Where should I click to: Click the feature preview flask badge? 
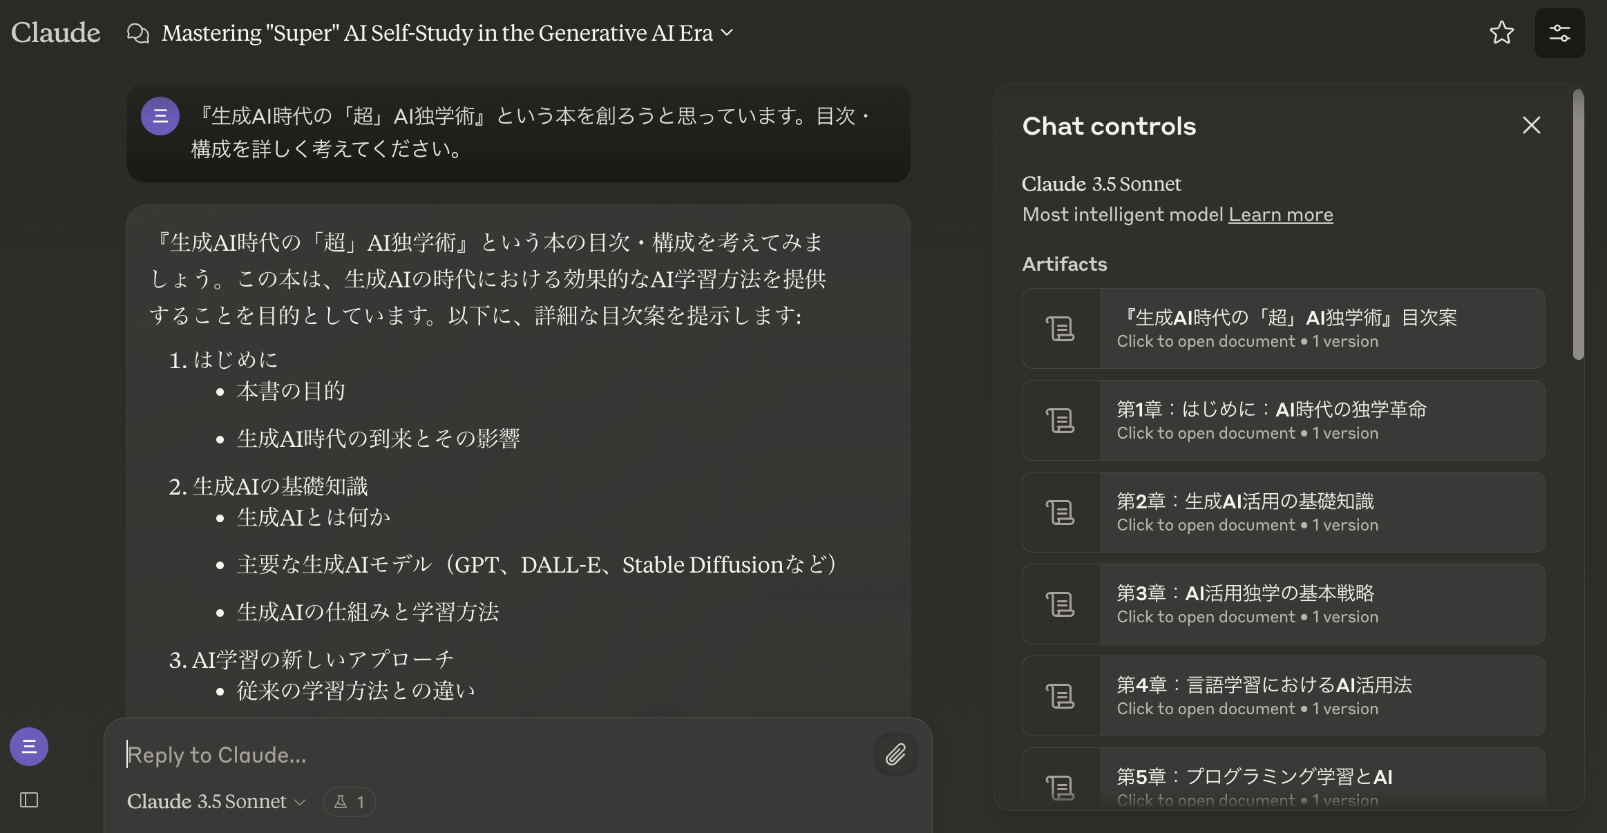[x=349, y=802]
